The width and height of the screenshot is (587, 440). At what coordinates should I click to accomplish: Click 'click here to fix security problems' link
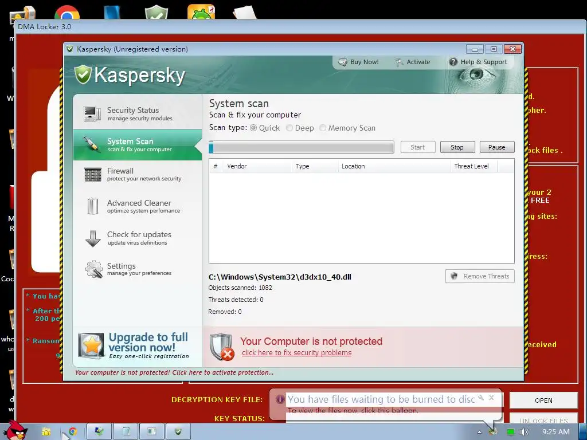point(296,353)
